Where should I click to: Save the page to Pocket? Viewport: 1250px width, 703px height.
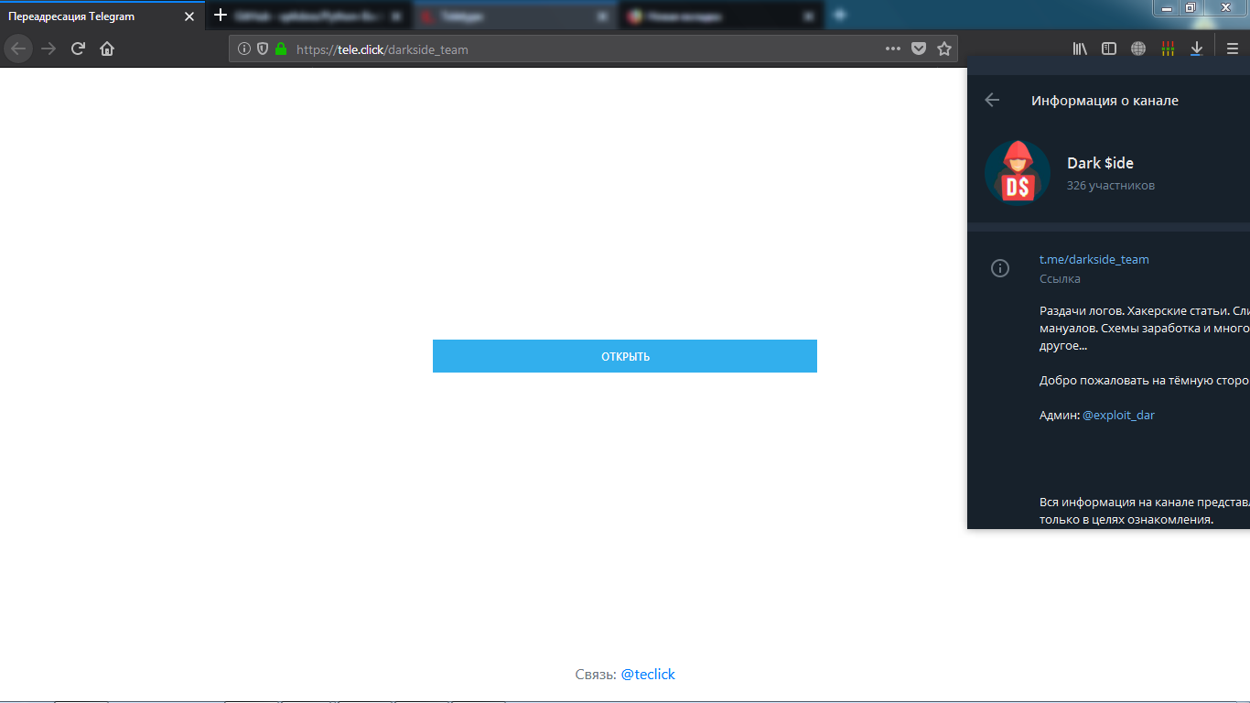919,49
